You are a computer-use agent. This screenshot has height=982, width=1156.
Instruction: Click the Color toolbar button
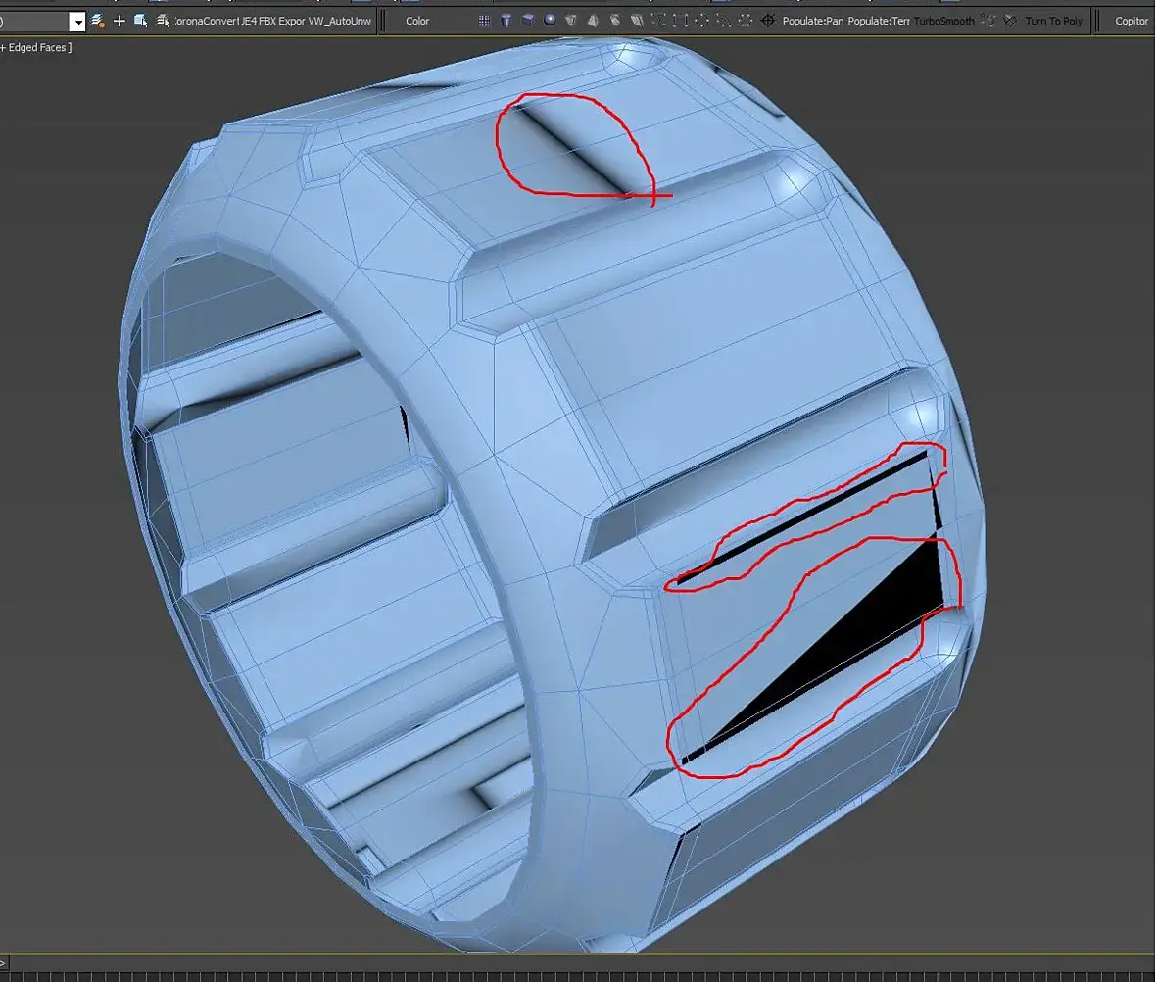[x=417, y=21]
